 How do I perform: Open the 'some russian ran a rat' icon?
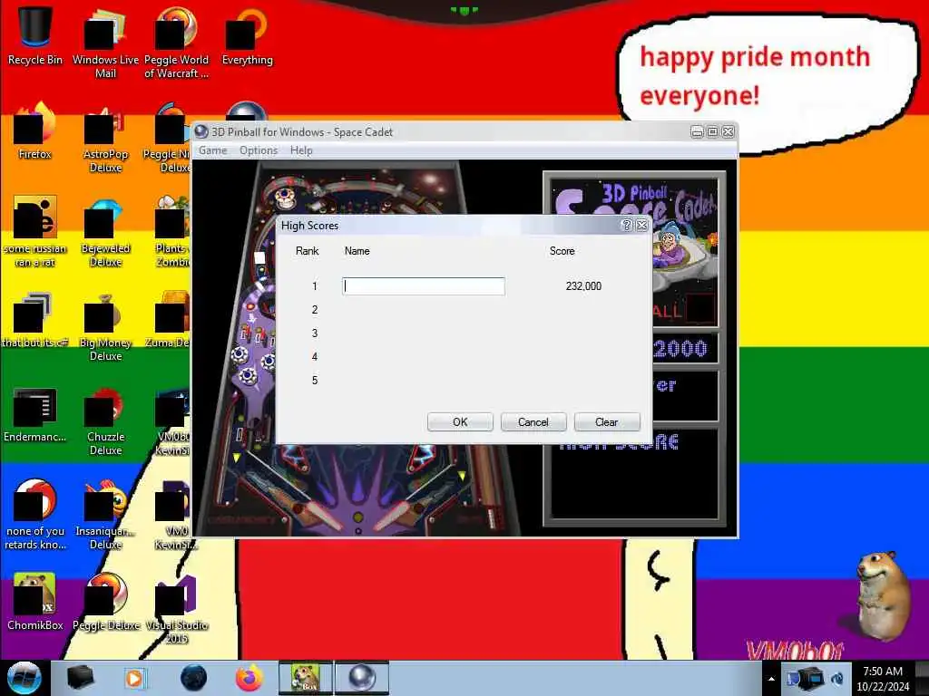click(35, 232)
